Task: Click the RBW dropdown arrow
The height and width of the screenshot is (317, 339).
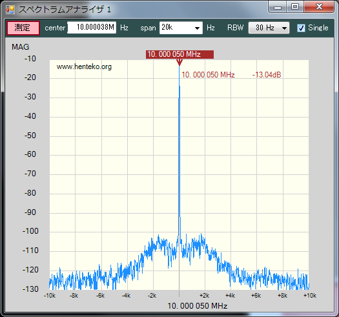Action: pos(284,28)
